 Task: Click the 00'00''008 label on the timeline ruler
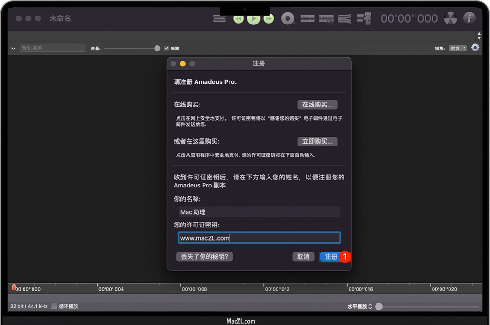click(195, 289)
